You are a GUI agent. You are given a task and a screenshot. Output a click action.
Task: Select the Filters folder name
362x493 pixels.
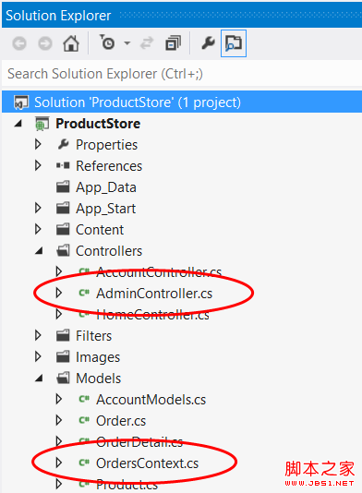pyautogui.click(x=93, y=336)
